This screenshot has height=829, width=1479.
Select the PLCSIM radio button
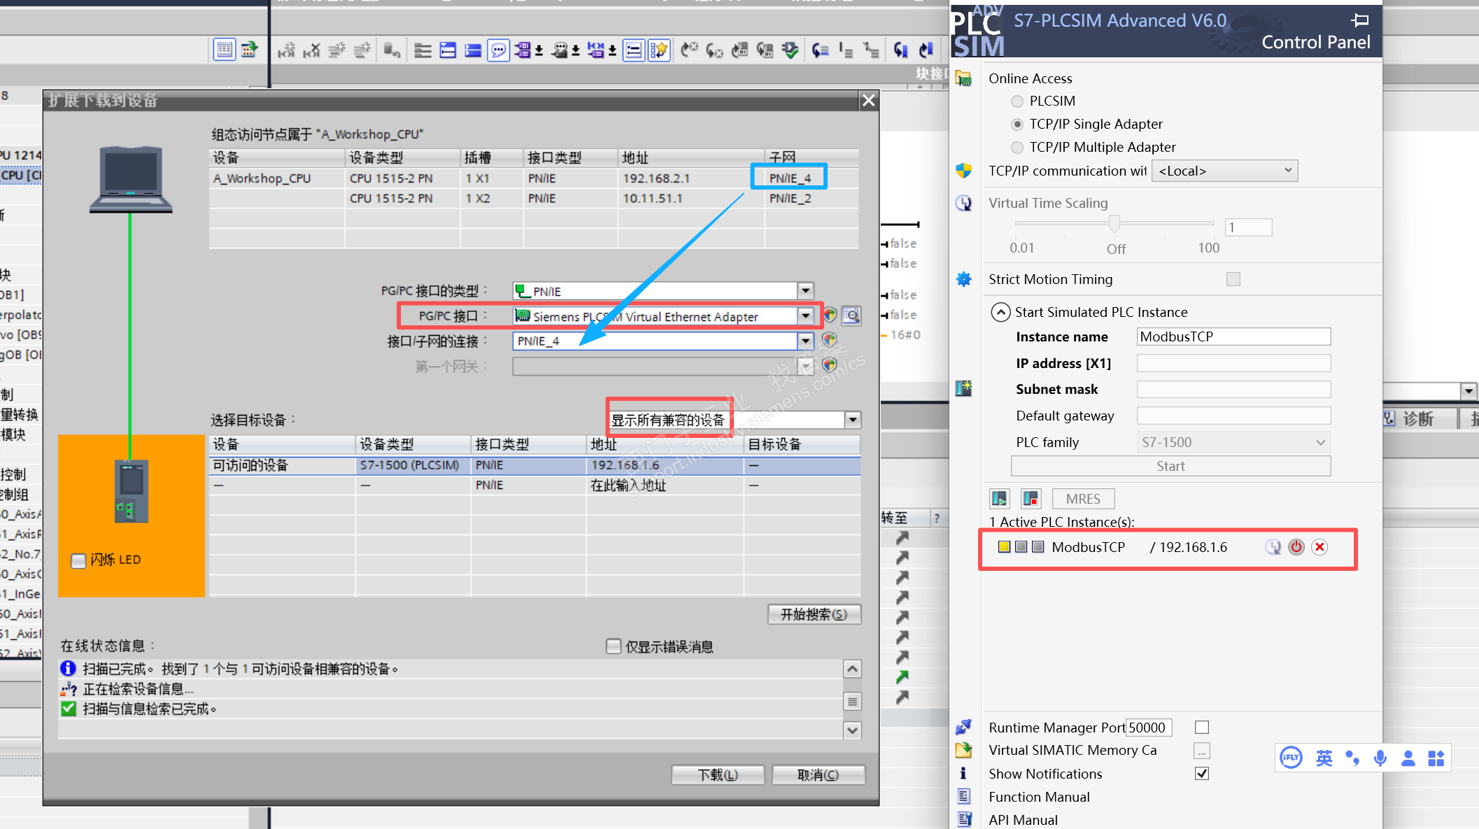[1017, 101]
